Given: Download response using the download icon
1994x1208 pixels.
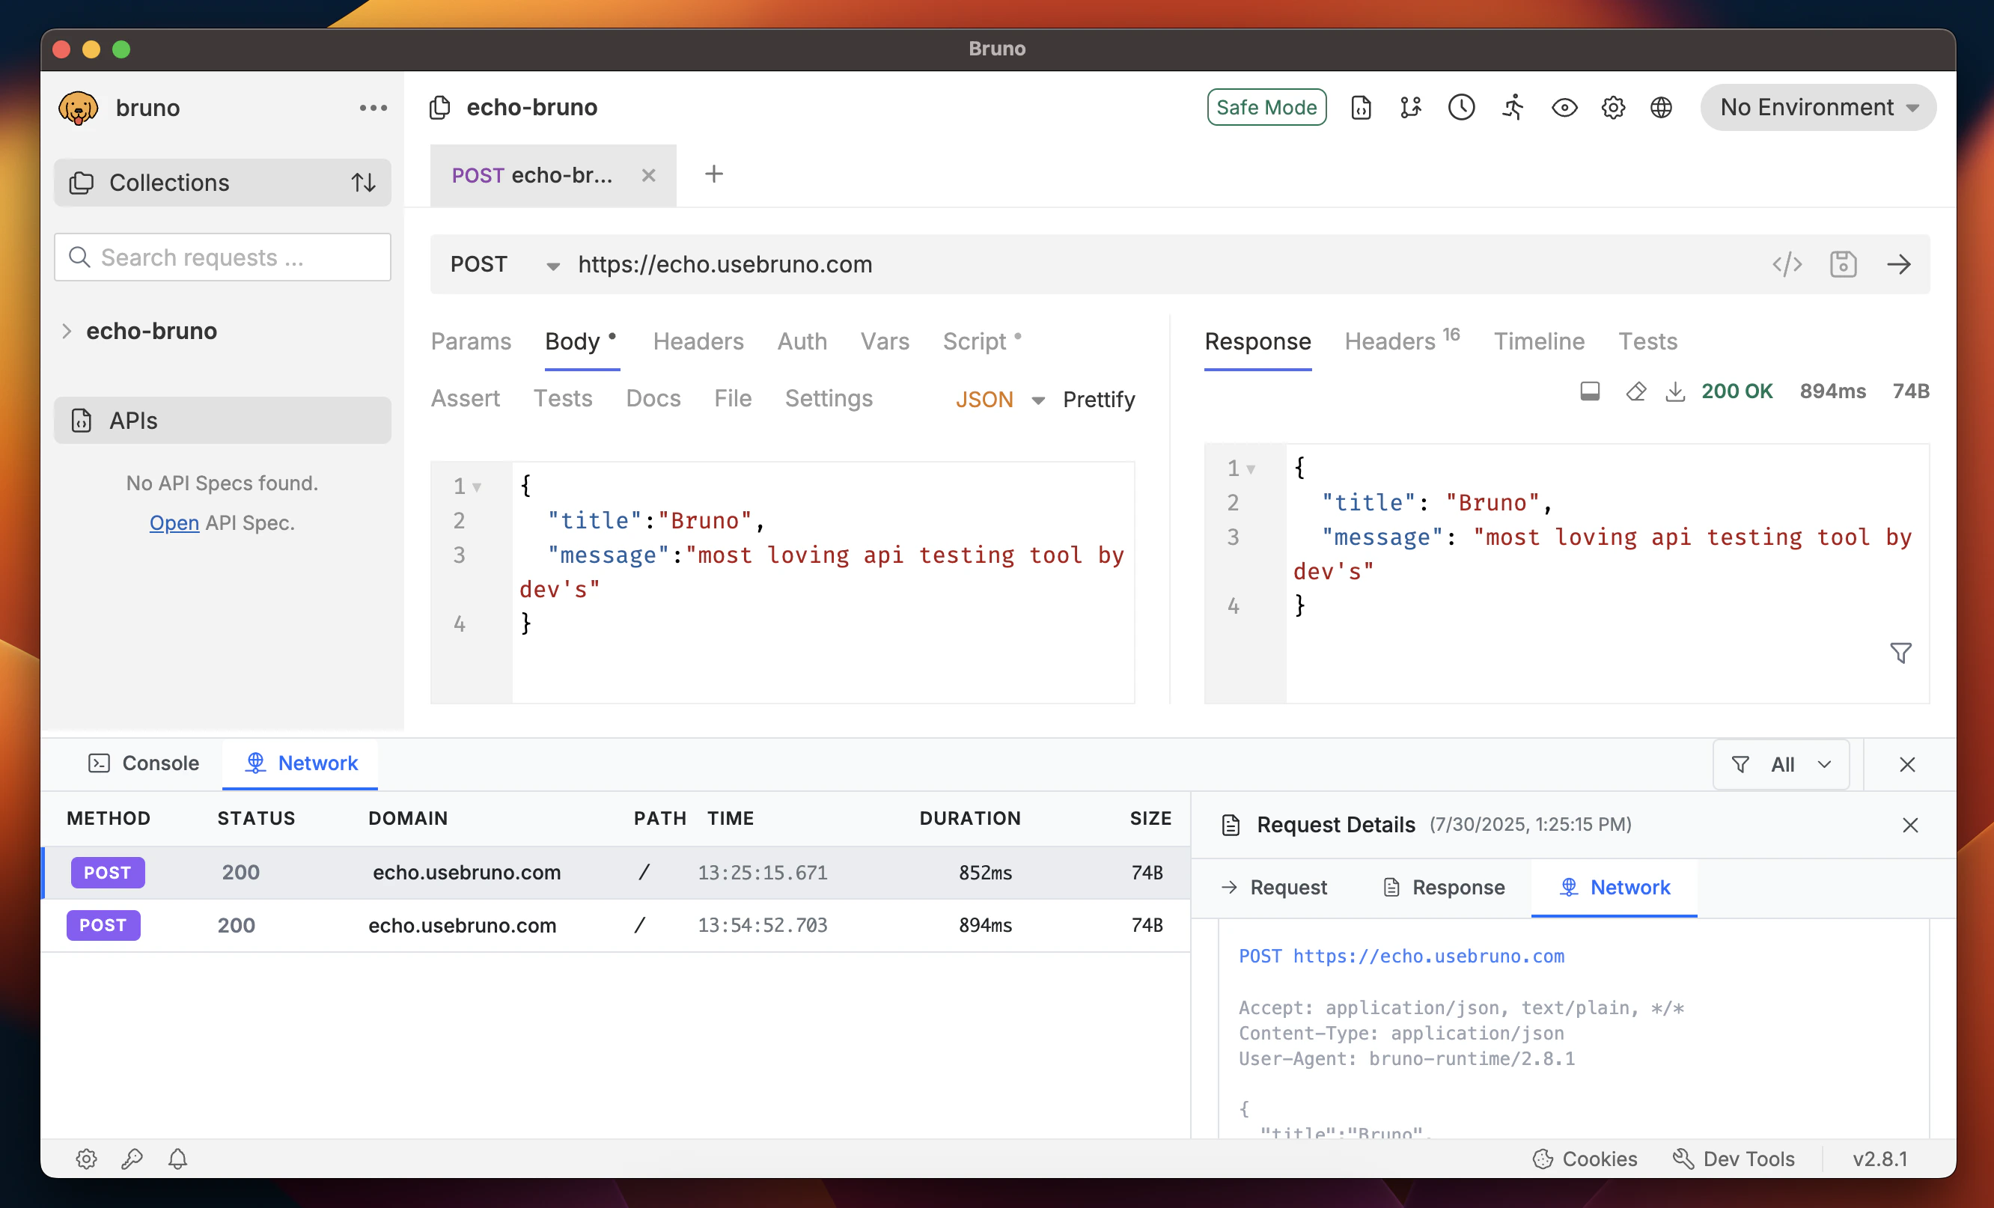Looking at the screenshot, I should [x=1674, y=391].
